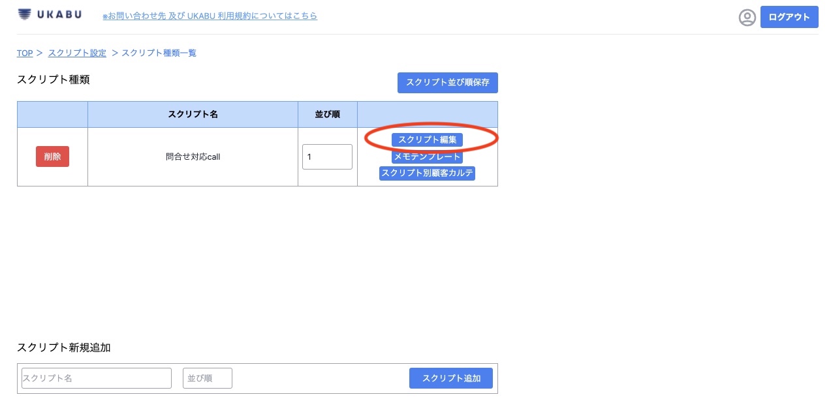The image size is (831, 416).
Task: Delete the 問合せ対応call script row
Action: tap(52, 156)
